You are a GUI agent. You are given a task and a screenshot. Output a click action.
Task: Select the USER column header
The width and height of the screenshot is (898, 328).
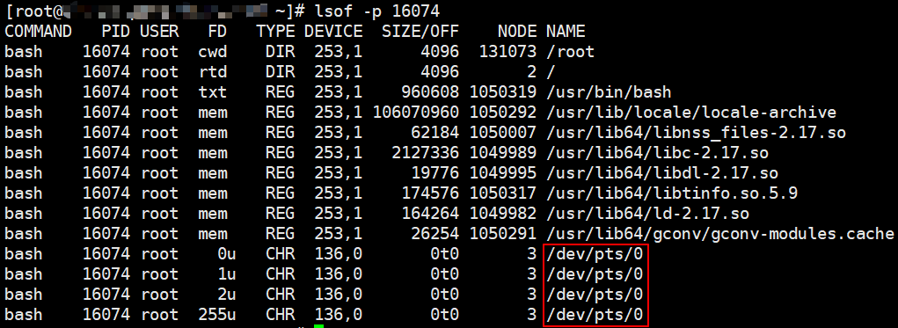tap(160, 31)
